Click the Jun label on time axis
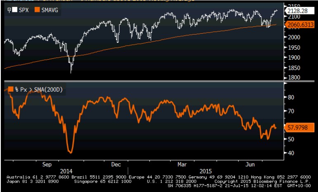Viewport: 318px width, 192px height. [x=250, y=164]
